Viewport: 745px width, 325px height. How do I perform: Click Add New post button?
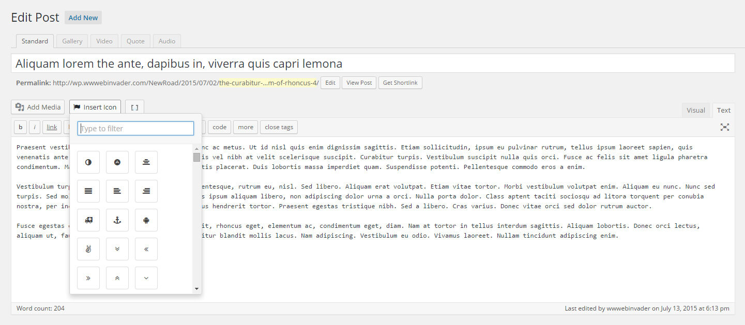(x=83, y=18)
